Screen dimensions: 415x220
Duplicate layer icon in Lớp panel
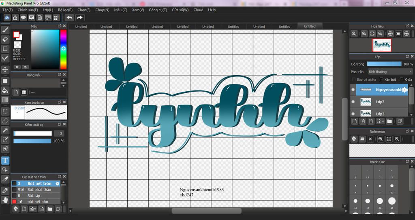click(x=400, y=121)
